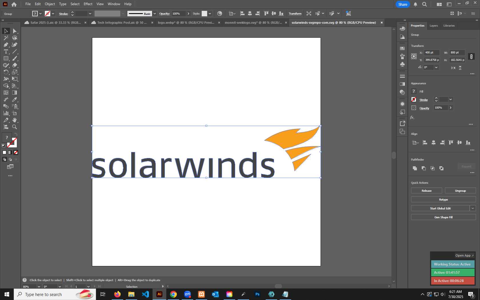This screenshot has width=480, height=300.
Task: Select the Gradient tool
Action: coord(15,93)
